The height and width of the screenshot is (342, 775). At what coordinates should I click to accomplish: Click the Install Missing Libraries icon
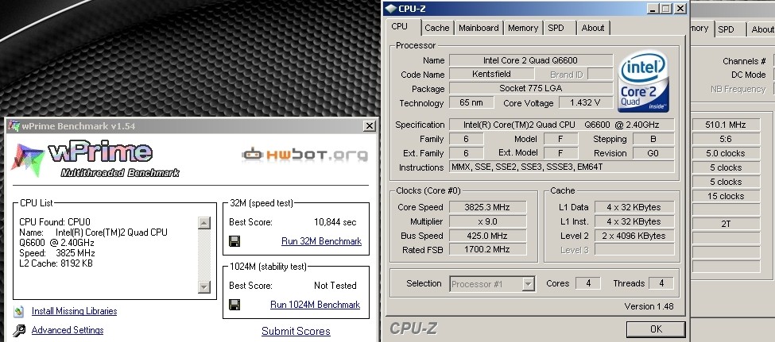[19, 311]
